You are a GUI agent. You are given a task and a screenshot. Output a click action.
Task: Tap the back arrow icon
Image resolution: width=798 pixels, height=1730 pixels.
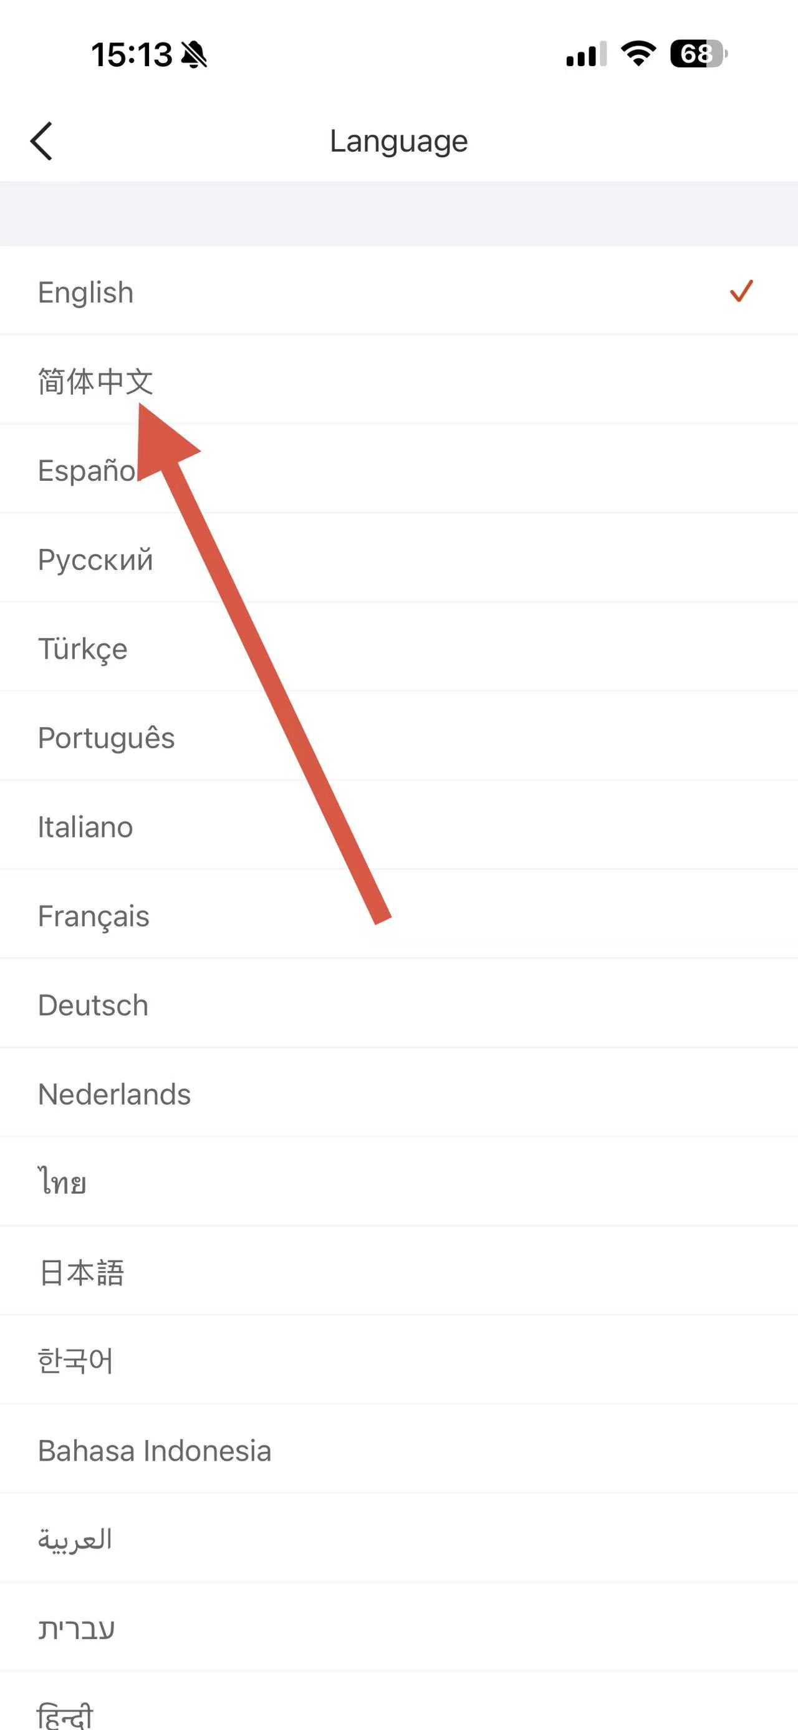[x=42, y=141]
